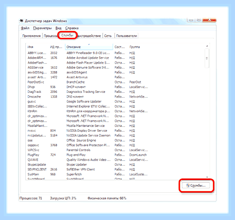
Task: Select the DiagTrack service row
Action: 88,92
